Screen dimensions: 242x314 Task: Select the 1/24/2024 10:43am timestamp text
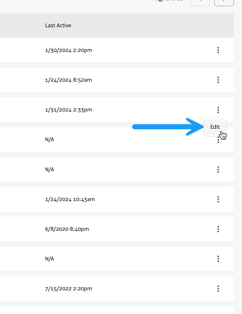point(70,199)
